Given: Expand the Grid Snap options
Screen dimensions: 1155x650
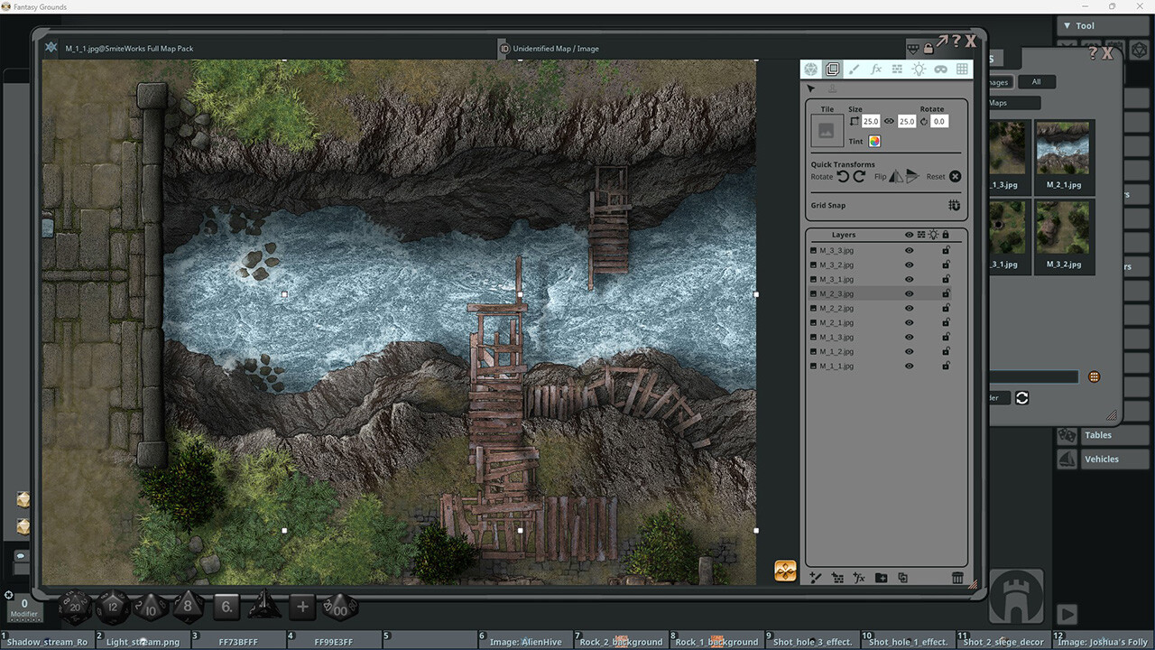Looking at the screenshot, I should [954, 205].
